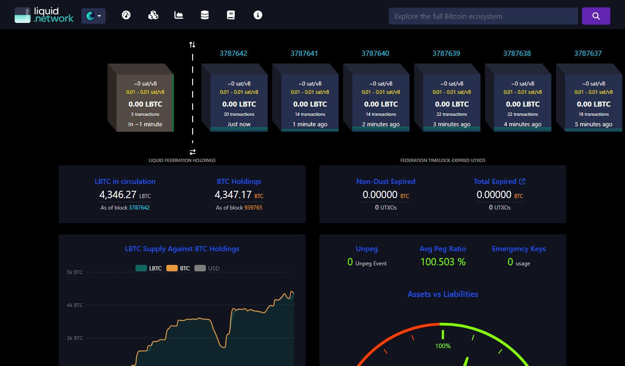The width and height of the screenshot is (625, 366).
Task: Open block height link 3787637
Action: (588, 54)
